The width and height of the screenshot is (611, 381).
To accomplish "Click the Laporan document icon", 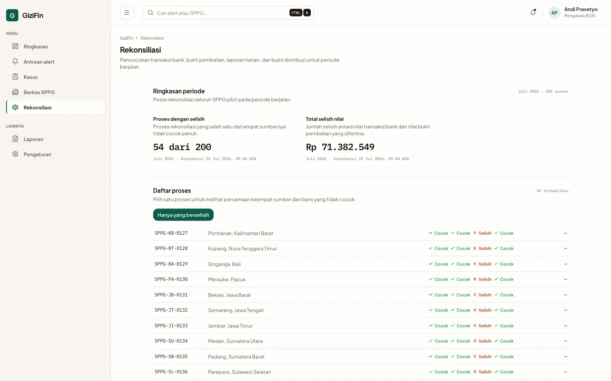I will (x=15, y=139).
